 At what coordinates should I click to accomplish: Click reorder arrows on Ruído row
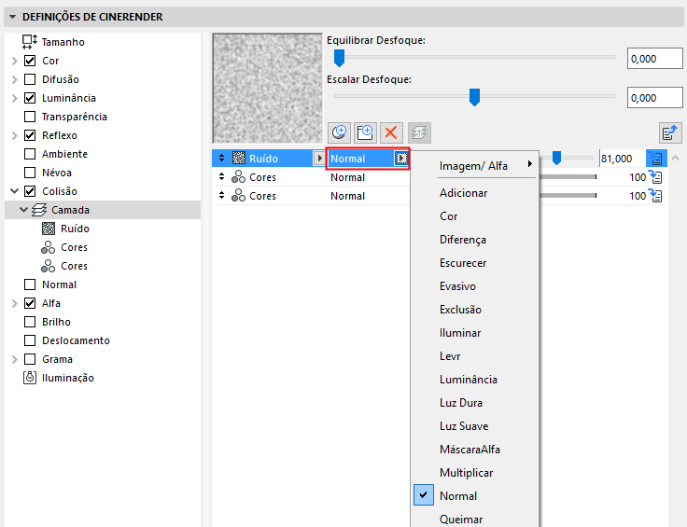coord(222,158)
